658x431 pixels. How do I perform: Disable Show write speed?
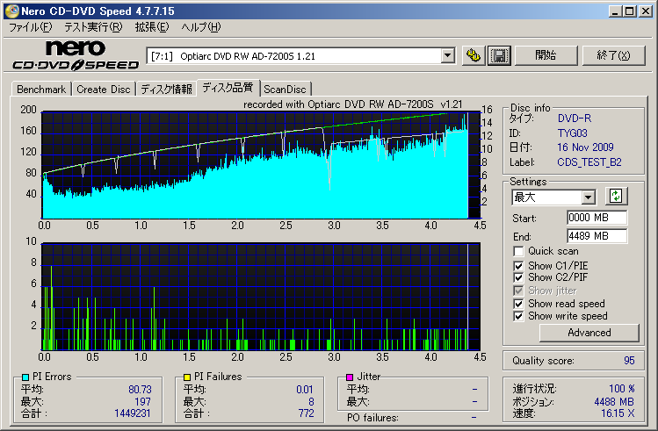tap(518, 316)
